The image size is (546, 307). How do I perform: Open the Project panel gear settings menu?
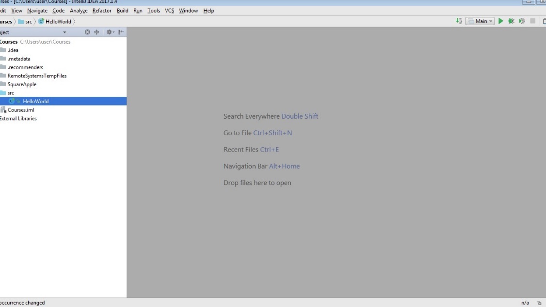pos(110,32)
